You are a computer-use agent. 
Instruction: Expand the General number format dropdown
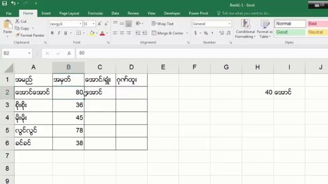(229, 24)
